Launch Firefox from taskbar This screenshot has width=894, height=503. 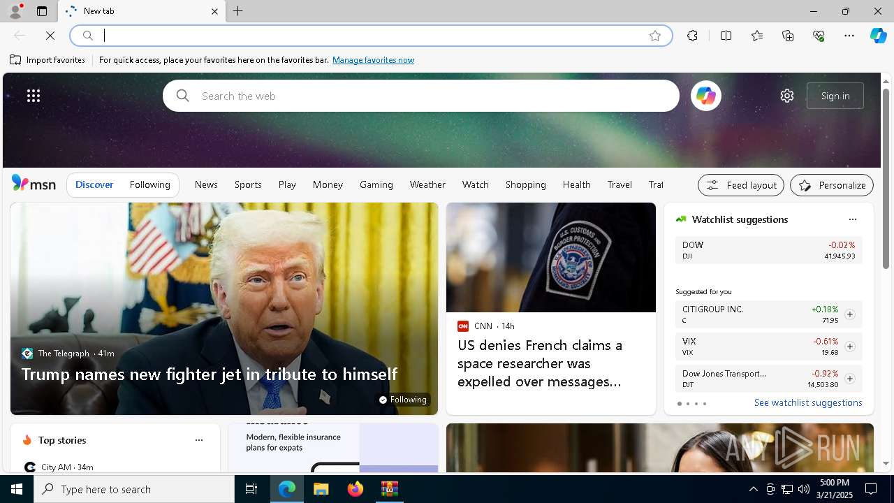[x=356, y=489]
